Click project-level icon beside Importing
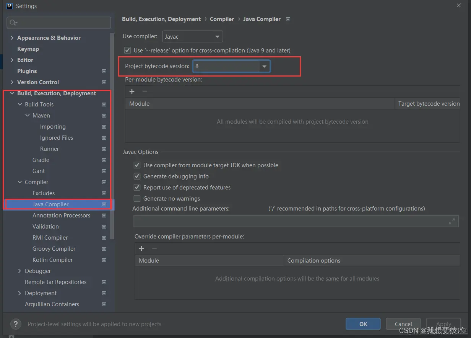The width and height of the screenshot is (471, 338). click(x=104, y=127)
